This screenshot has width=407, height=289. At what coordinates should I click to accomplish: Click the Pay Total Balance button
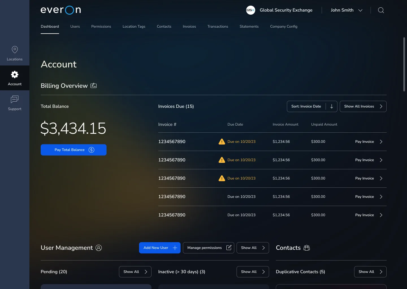[73, 150]
